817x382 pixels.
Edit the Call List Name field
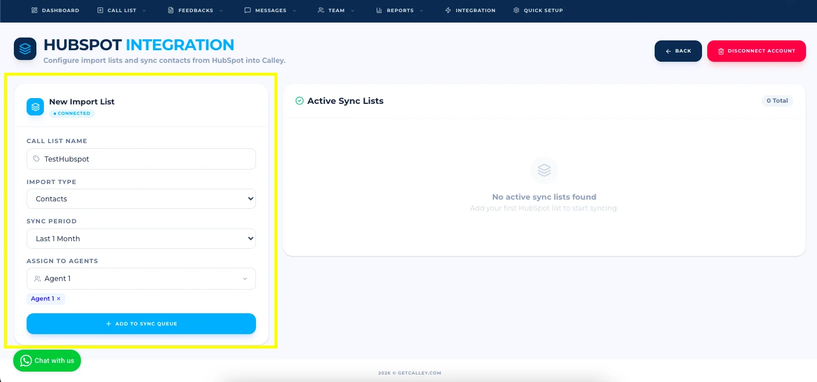141,159
